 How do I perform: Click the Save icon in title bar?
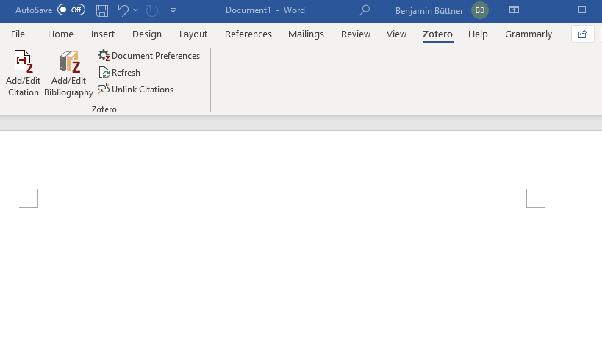click(x=101, y=10)
